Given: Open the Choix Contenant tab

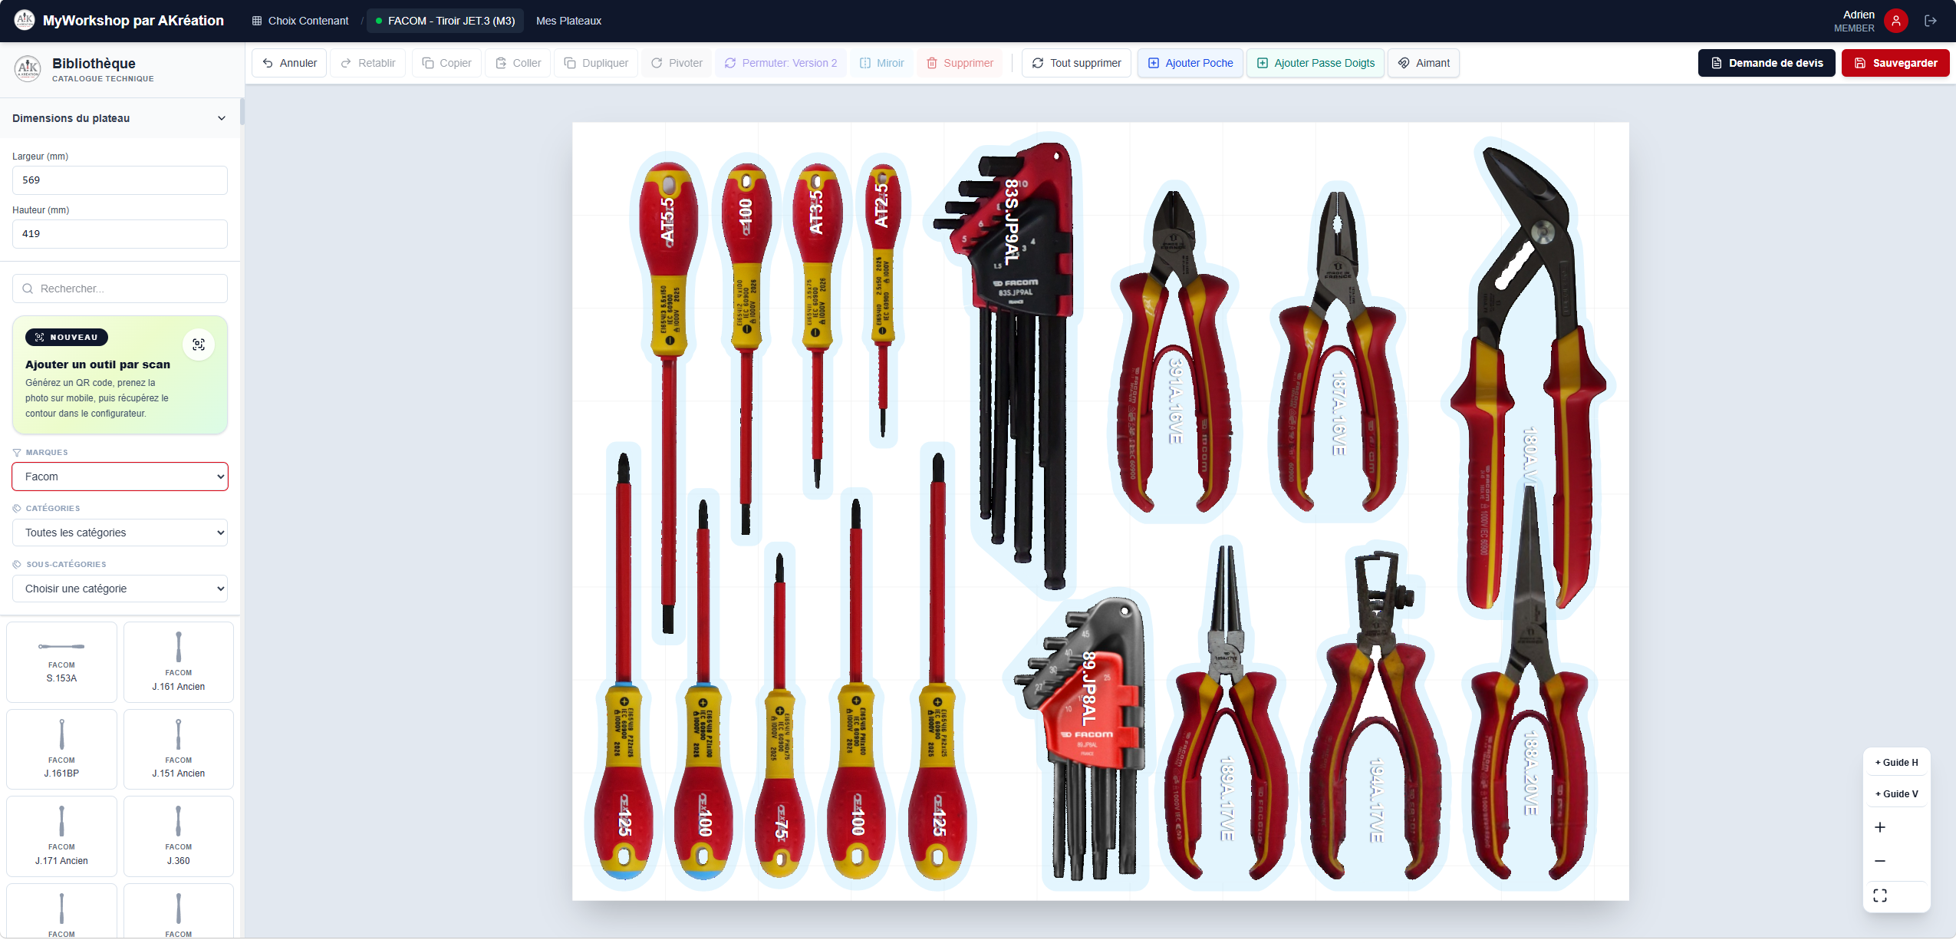Looking at the screenshot, I should pos(300,21).
